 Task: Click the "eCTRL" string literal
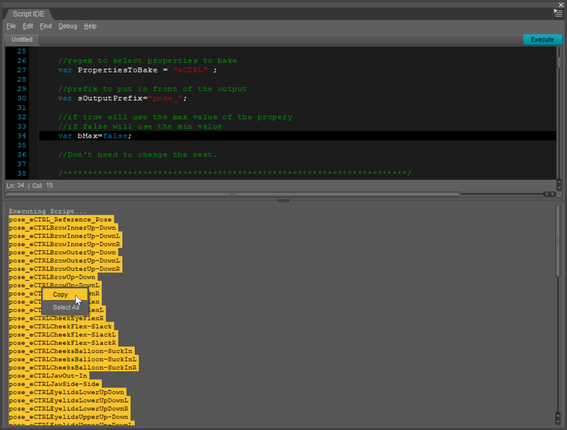(190, 70)
